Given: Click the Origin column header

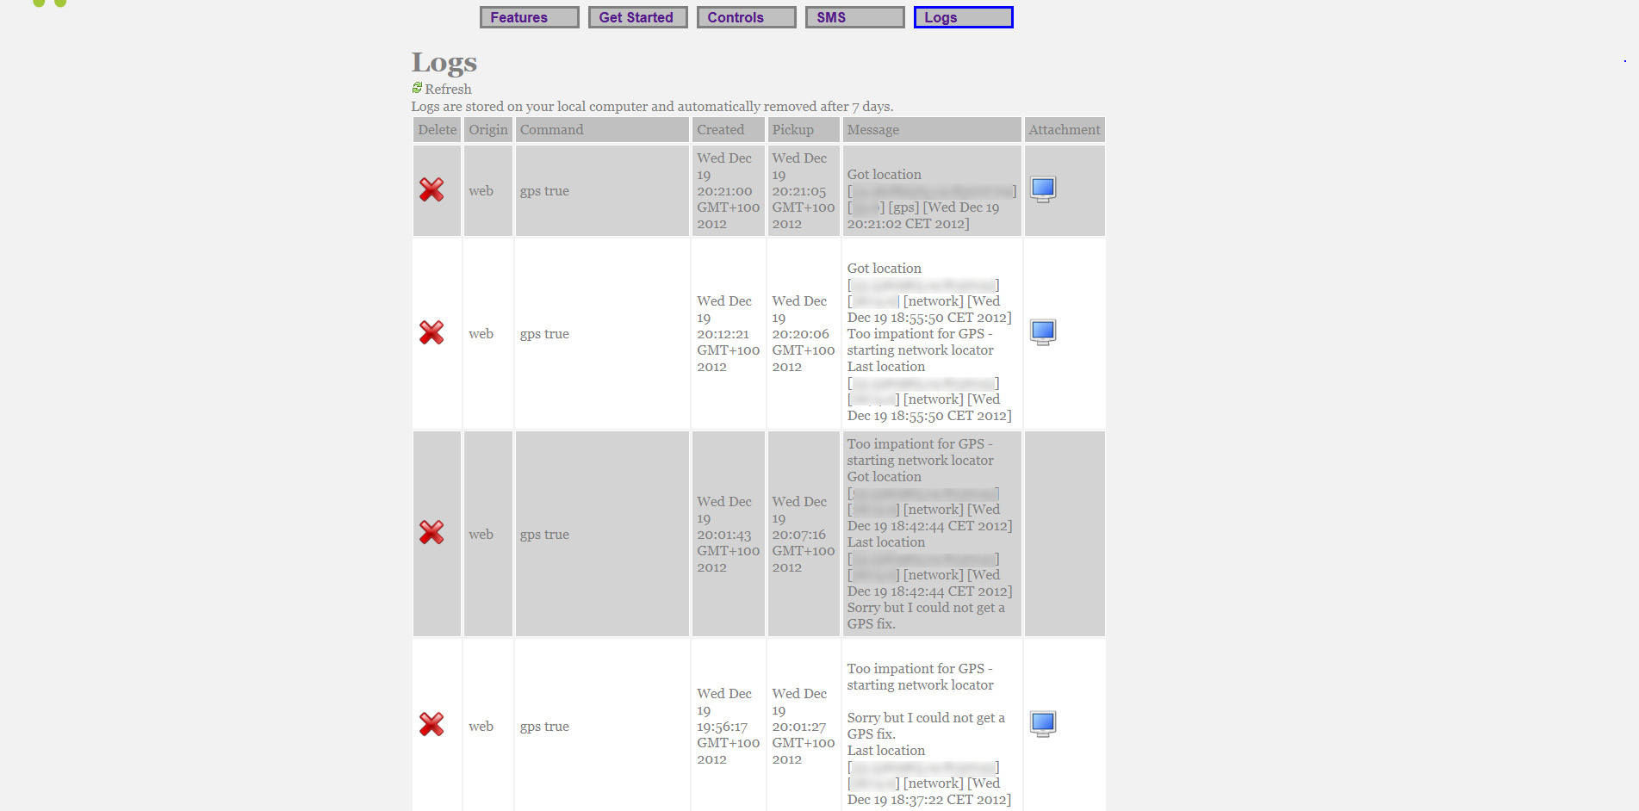Looking at the screenshot, I should tap(487, 130).
